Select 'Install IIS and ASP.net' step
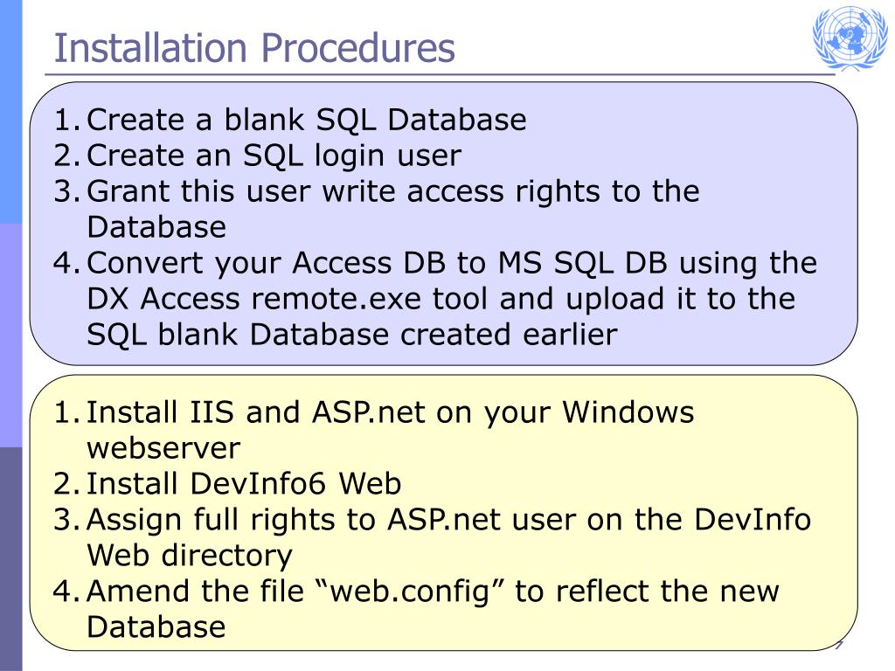The image size is (895, 671). (x=391, y=412)
